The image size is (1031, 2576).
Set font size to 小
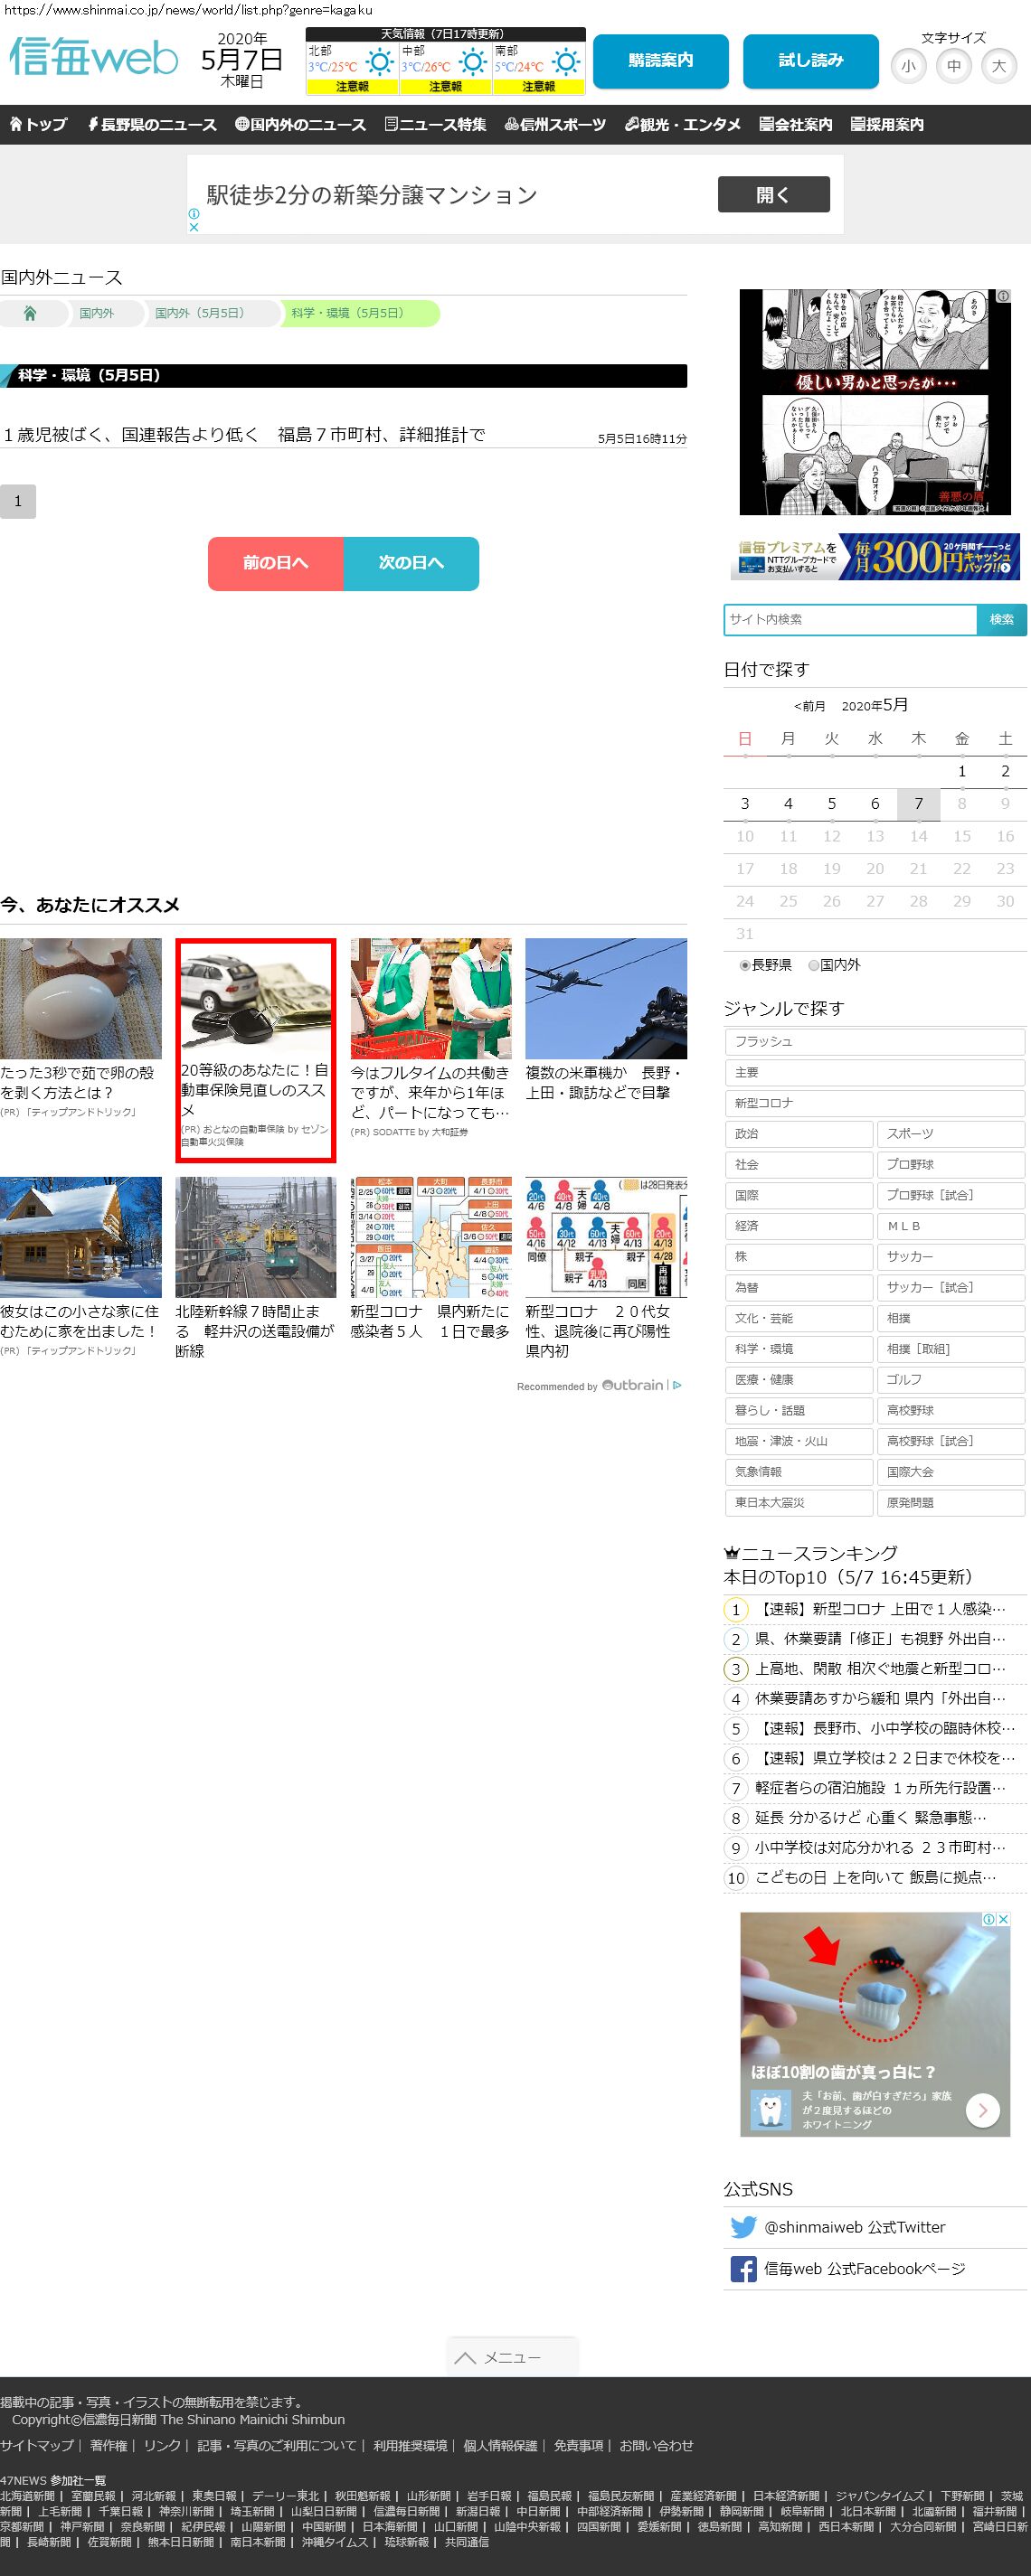(908, 66)
